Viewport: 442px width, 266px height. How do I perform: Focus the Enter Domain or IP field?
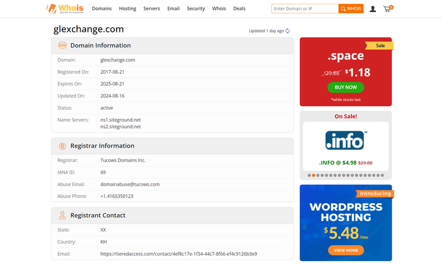click(x=305, y=9)
